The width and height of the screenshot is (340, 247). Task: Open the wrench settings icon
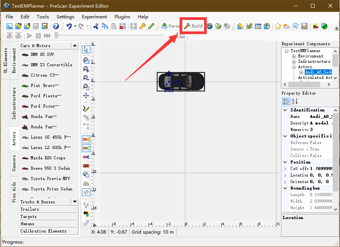click(142, 26)
